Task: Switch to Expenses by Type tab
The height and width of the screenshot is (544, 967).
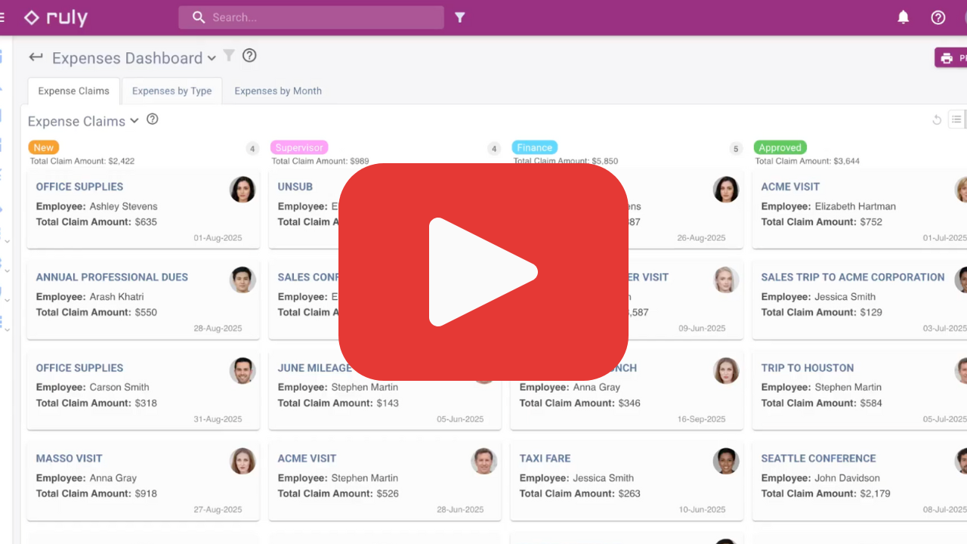Action: pyautogui.click(x=171, y=91)
